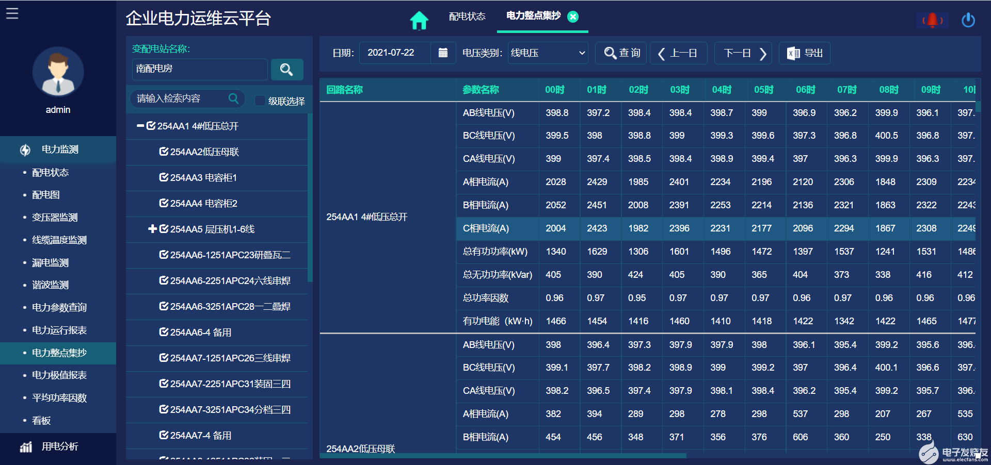Select tree item 254AA7-2251APC31装固三四
This screenshot has height=465, width=991.
[230, 384]
